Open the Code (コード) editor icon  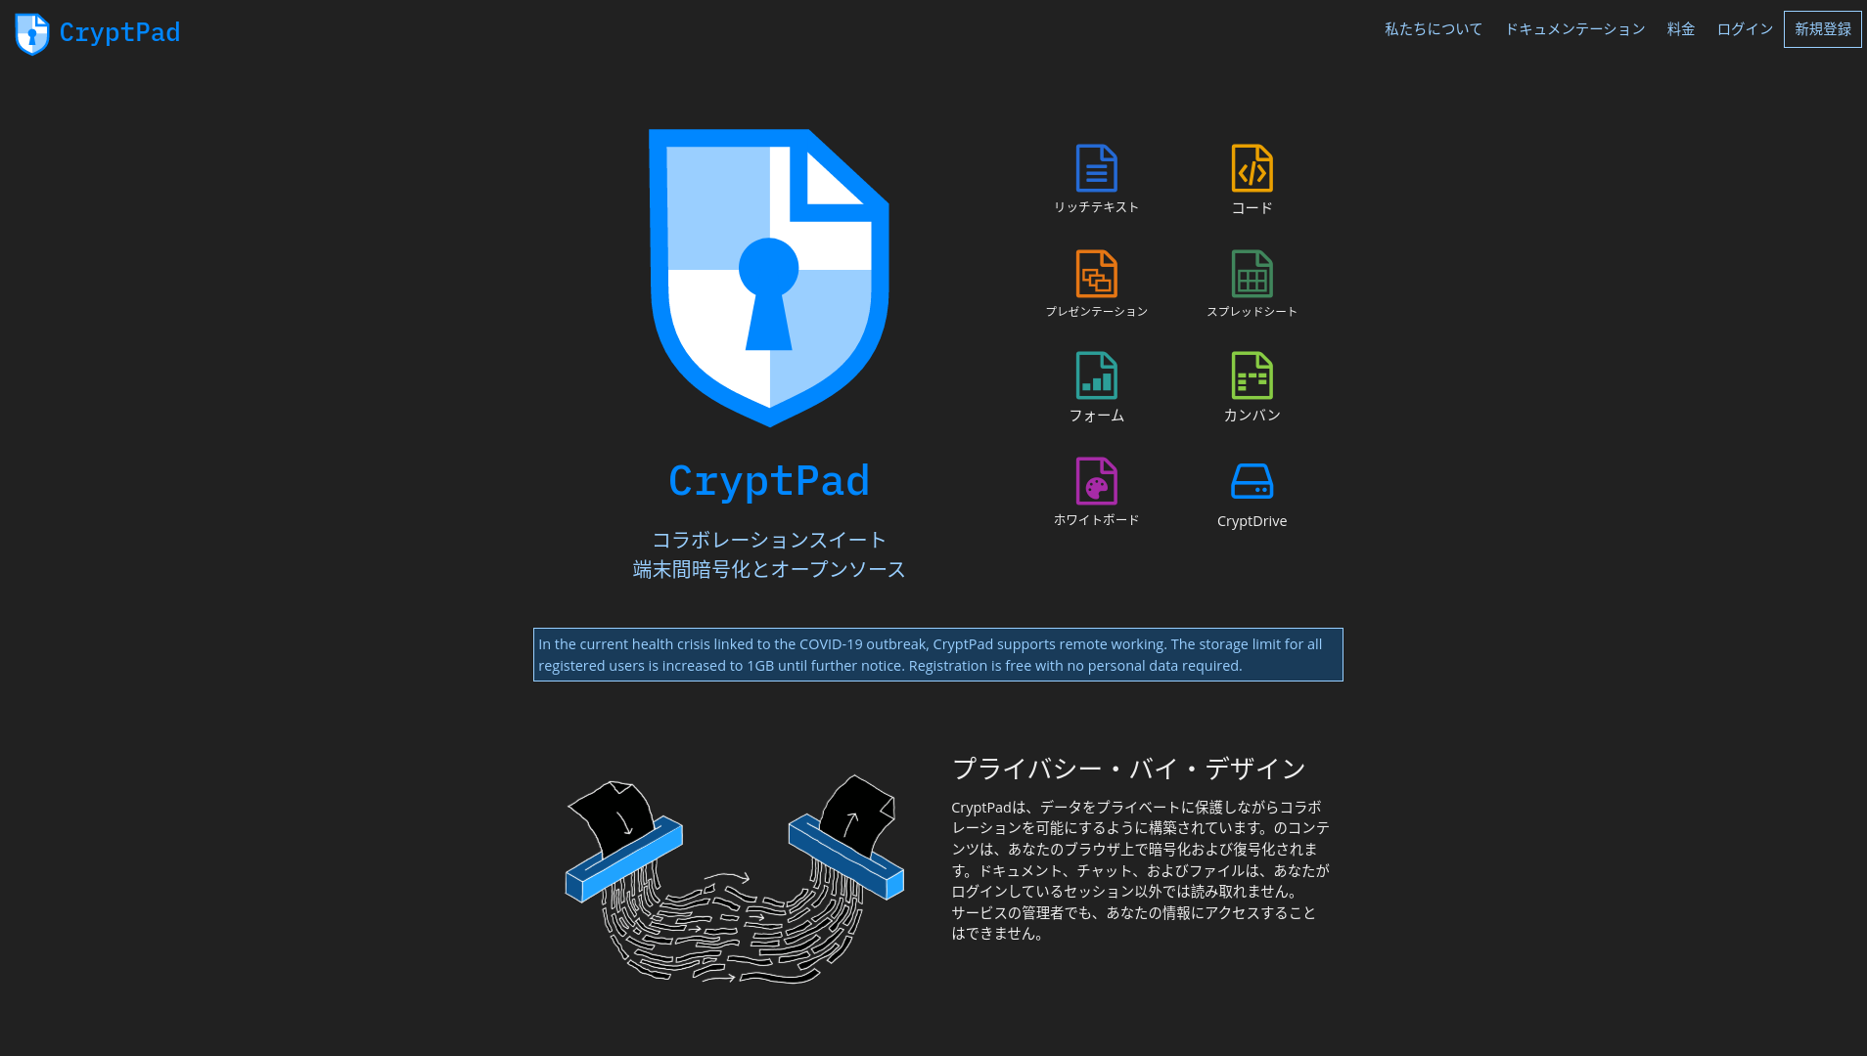pyautogui.click(x=1252, y=168)
